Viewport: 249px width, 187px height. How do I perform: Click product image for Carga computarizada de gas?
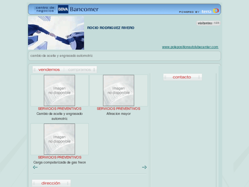59,139
